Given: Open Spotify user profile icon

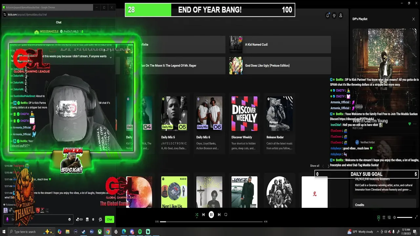Looking at the screenshot, I should (x=341, y=15).
